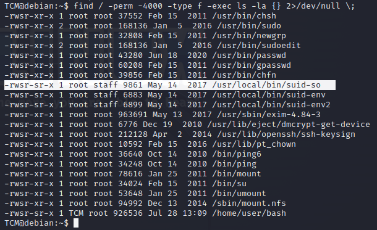
Task: Click the find command line text
Action: click(214, 6)
